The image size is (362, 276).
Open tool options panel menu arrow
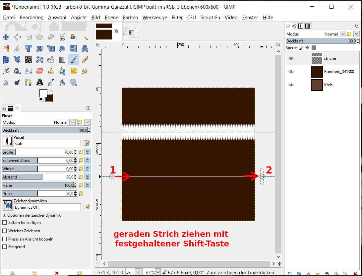point(88,108)
